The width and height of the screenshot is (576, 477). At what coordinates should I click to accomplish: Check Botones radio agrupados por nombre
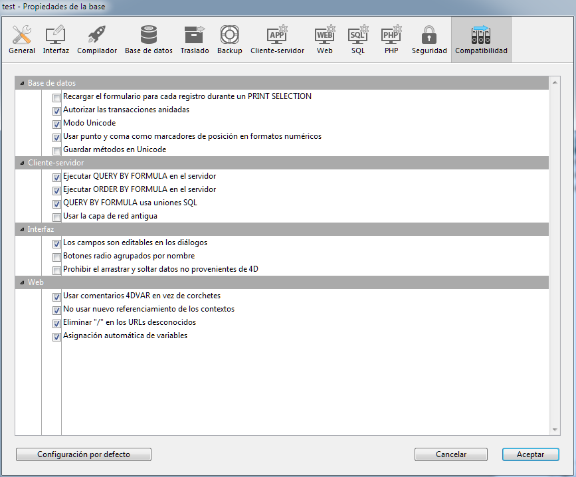56,257
